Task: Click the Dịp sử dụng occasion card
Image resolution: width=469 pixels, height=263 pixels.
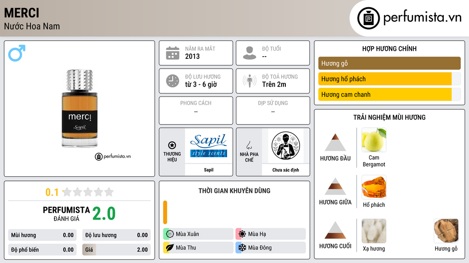Action: [273, 110]
